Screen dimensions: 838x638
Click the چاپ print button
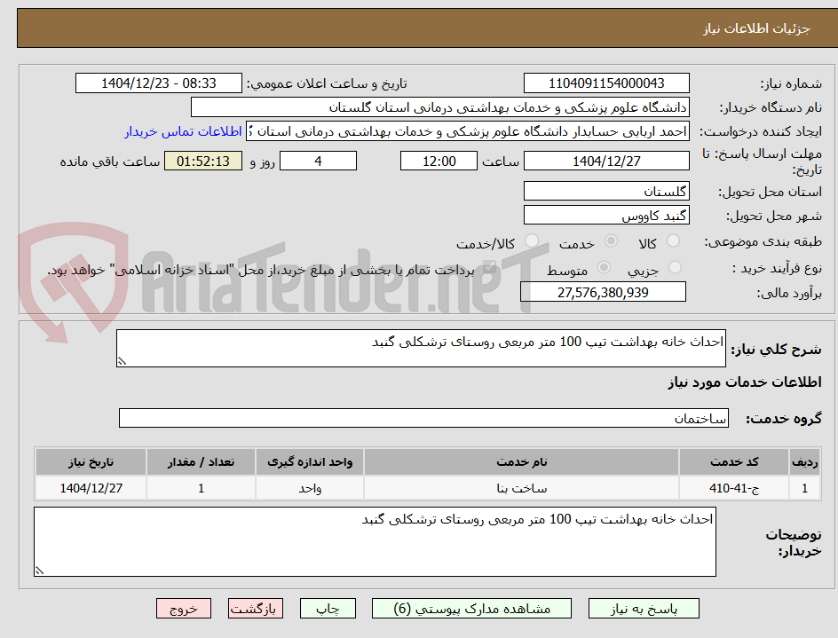pos(328,609)
